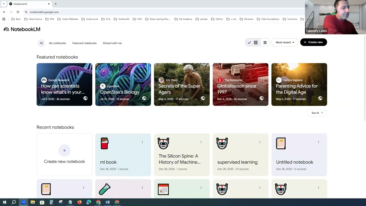366x206 pixels.
Task: Open Calculator from the taskbar
Action: 51,202
